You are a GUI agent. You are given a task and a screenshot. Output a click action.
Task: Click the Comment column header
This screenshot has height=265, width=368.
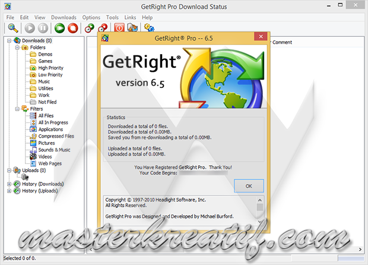click(282, 42)
